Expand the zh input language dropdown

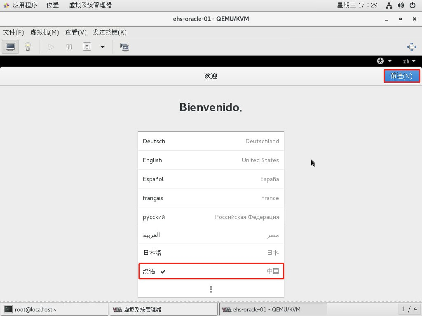pyautogui.click(x=409, y=61)
